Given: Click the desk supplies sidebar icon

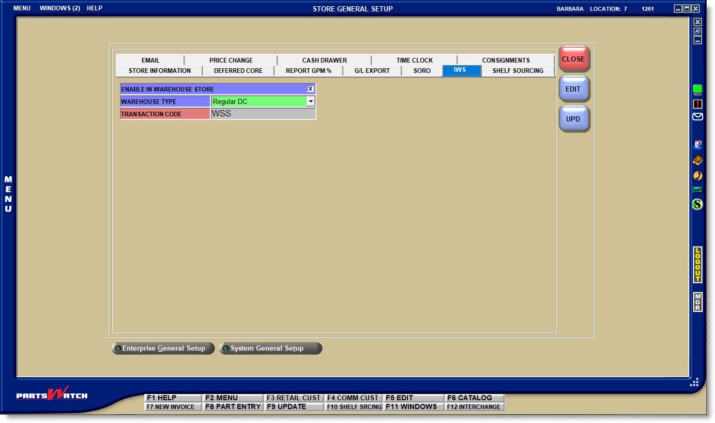Looking at the screenshot, I should [697, 145].
